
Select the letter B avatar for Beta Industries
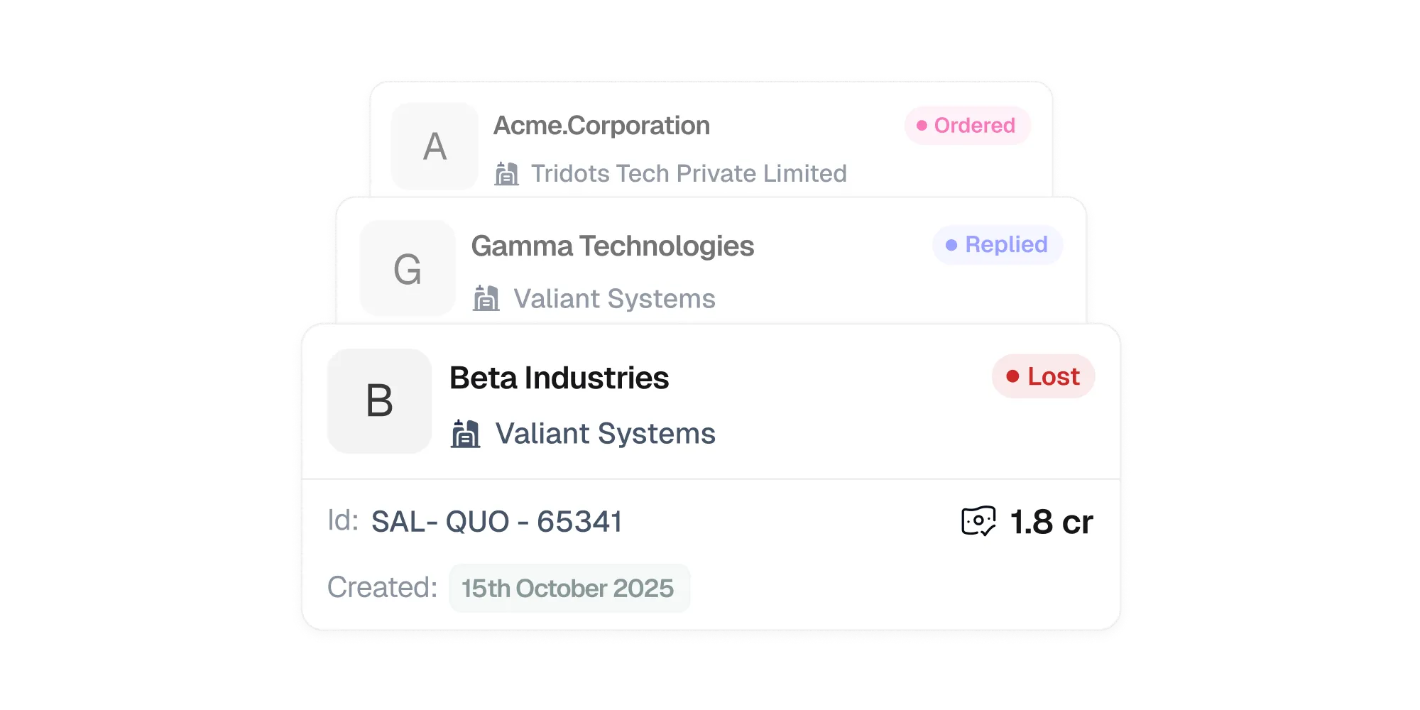click(x=379, y=400)
